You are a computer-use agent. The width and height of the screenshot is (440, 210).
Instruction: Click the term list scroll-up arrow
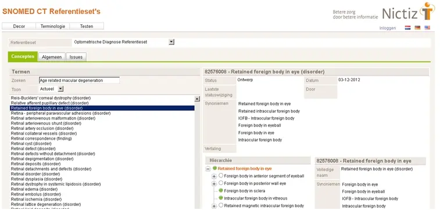tap(197, 99)
